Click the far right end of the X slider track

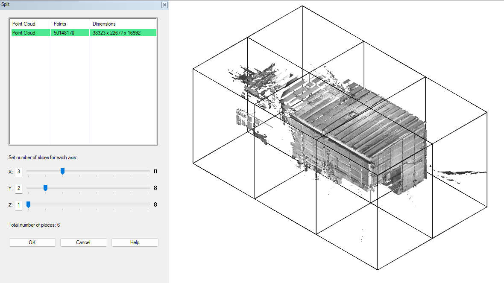coord(149,171)
